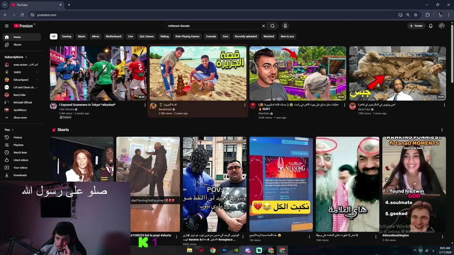Open options for BarryTube video
This screenshot has height=255, width=454.
(x=444, y=105)
